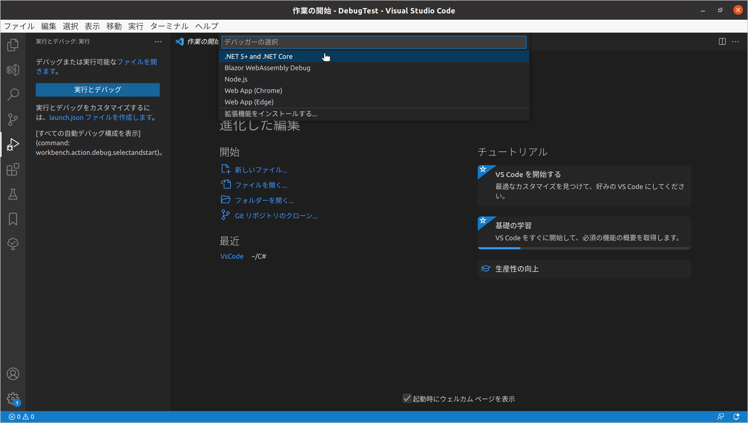Viewport: 748px width, 423px height.
Task: Open the recent VsCode project link
Action: (232, 256)
